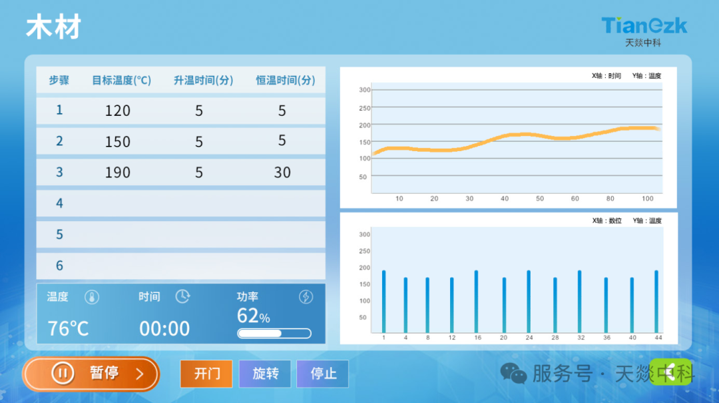Click the green sound icon in the corner
The width and height of the screenshot is (719, 403).
tap(671, 372)
